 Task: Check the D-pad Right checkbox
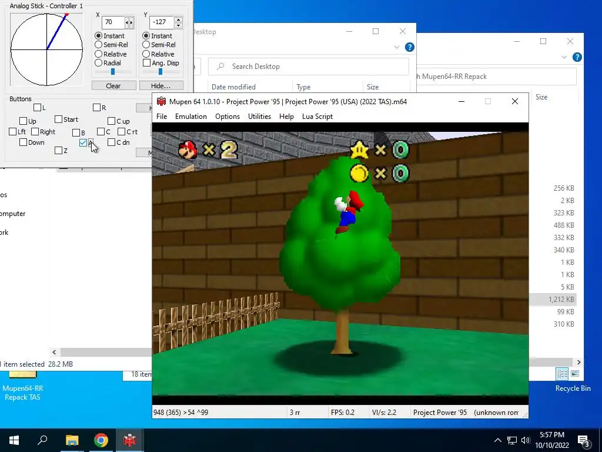pos(35,131)
